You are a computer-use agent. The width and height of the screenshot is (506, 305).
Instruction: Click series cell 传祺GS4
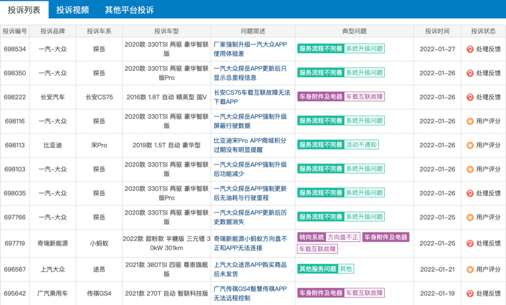click(x=99, y=293)
